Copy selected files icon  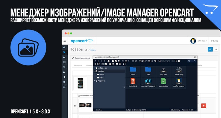tap(140, 61)
